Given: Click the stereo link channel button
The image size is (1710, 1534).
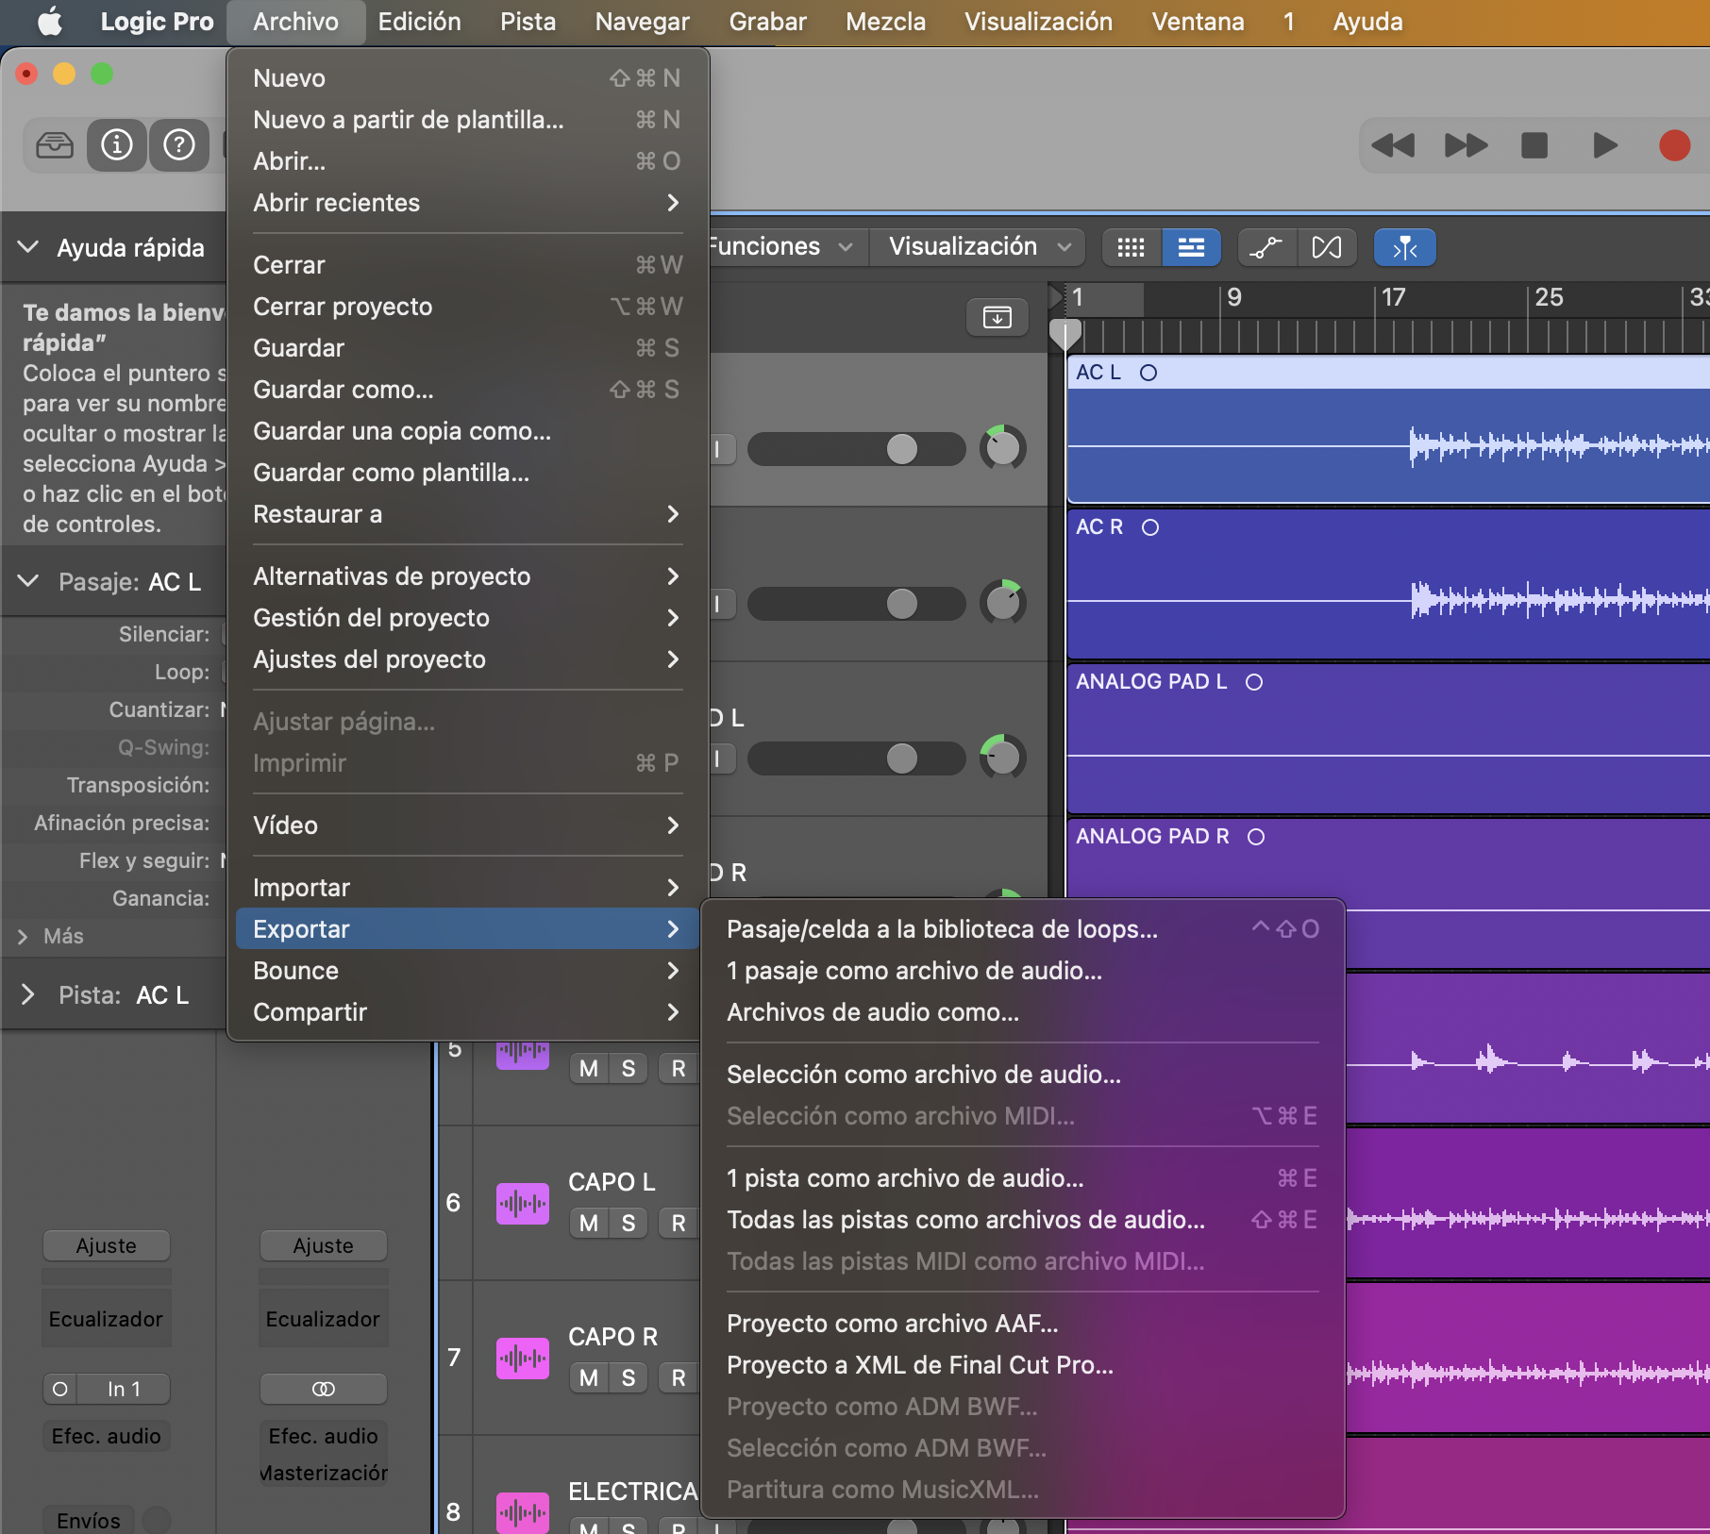Looking at the screenshot, I should tap(323, 1389).
